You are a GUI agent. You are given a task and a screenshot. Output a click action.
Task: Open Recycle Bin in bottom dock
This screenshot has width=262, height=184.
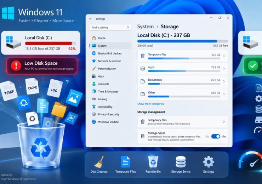(153, 162)
